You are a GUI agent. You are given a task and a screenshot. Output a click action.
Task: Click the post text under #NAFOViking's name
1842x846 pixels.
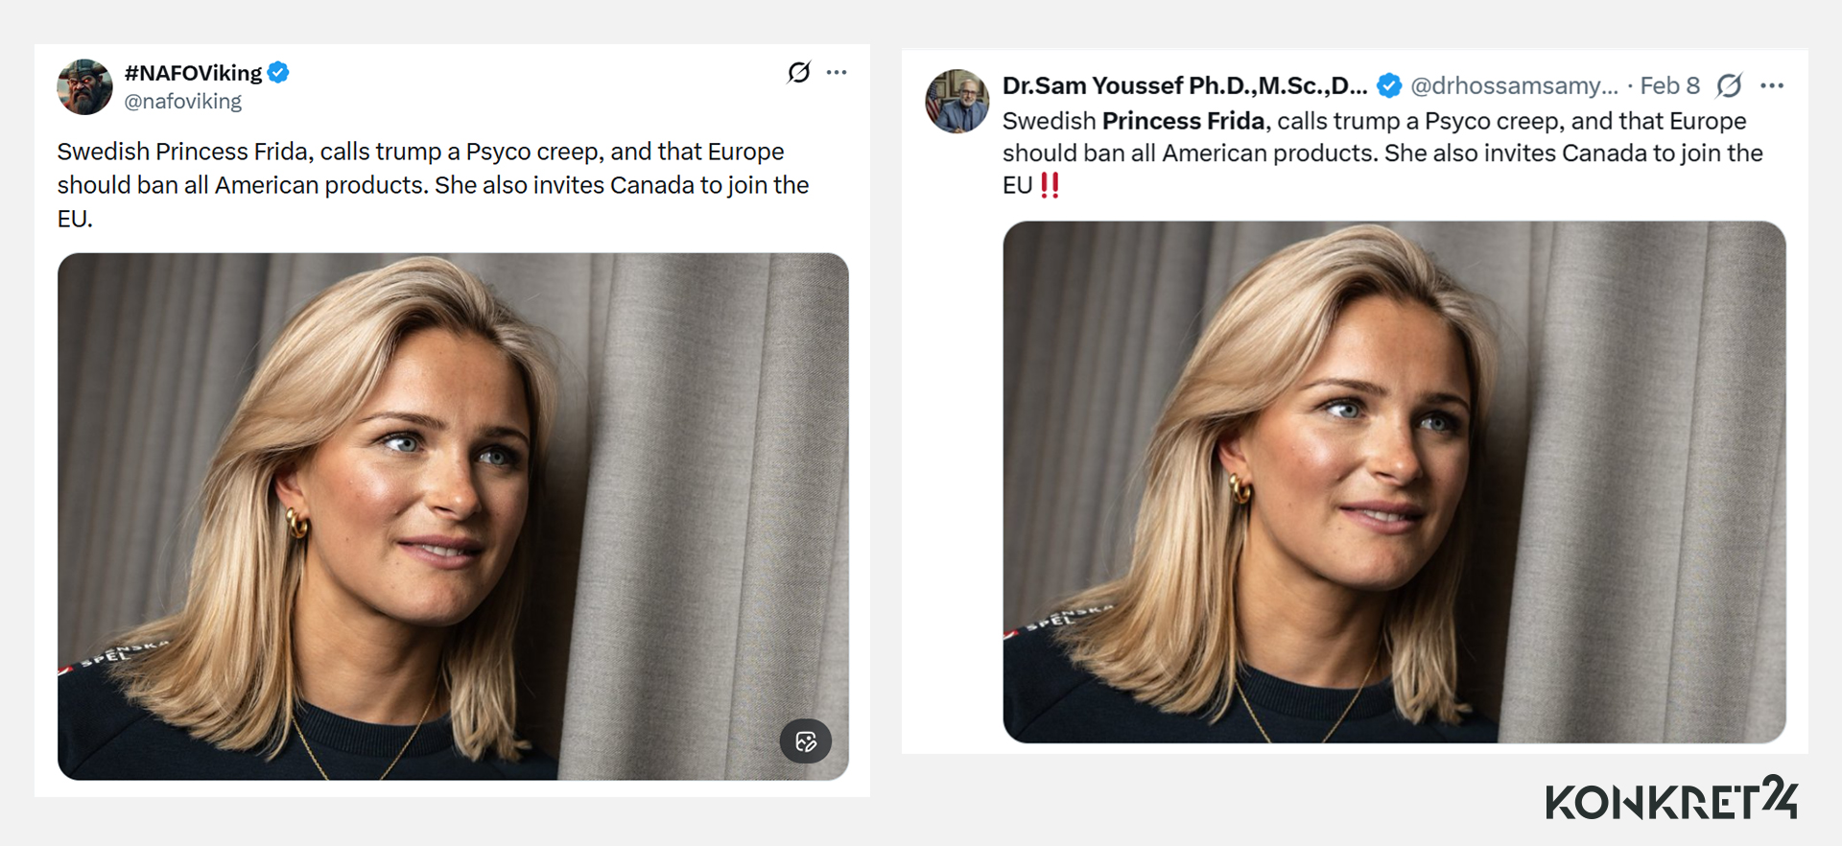click(433, 184)
